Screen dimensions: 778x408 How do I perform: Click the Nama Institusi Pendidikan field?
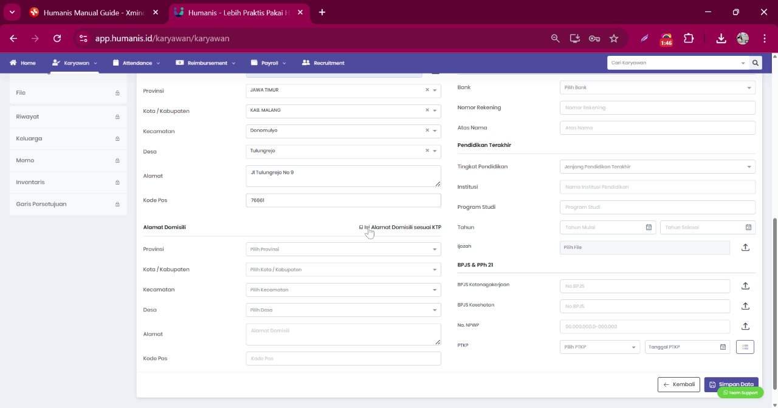(x=658, y=187)
